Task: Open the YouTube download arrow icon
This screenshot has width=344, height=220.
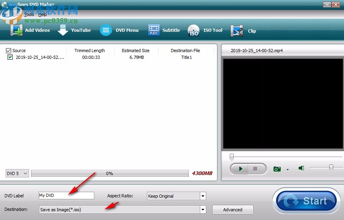Action: [63, 30]
